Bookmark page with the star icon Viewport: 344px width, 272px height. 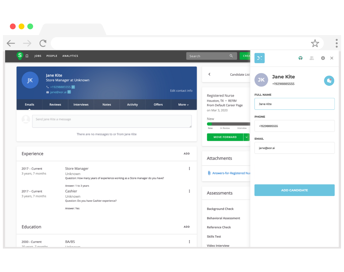315,43
